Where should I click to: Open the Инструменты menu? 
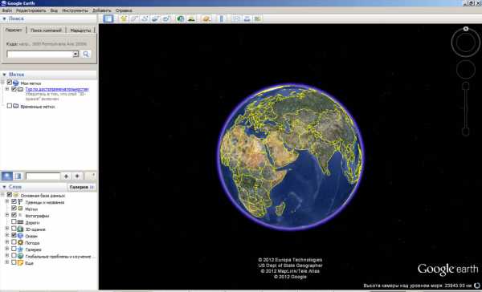point(75,10)
